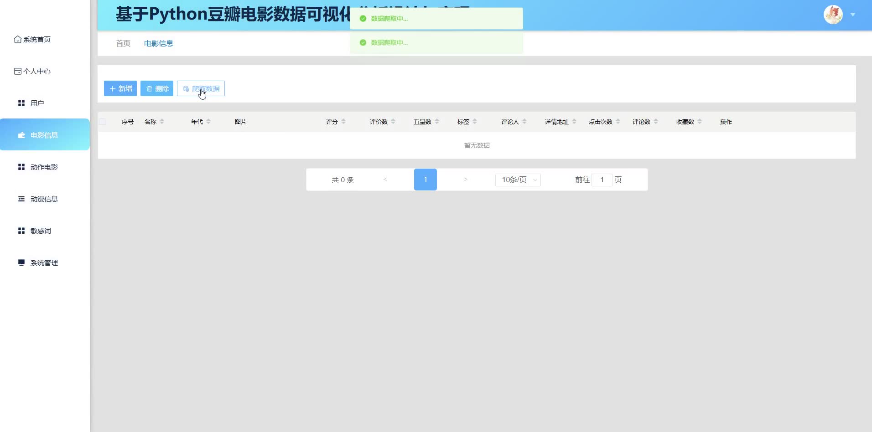This screenshot has width=872, height=432.
Task: Open 动作电影 in sidebar menu
Action: 45,167
